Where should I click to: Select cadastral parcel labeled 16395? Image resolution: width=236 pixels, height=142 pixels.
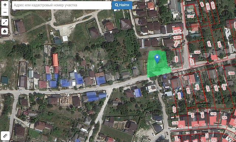177,31
